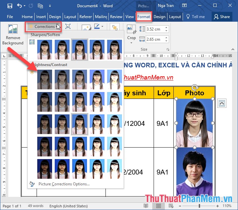Click the Share button
The image size is (238, 210).
[x=222, y=17]
